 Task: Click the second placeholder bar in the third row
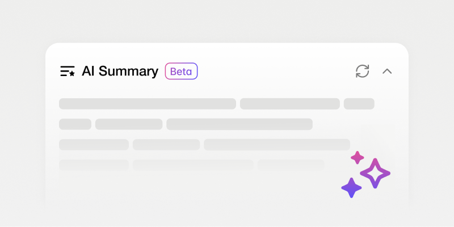point(166,145)
